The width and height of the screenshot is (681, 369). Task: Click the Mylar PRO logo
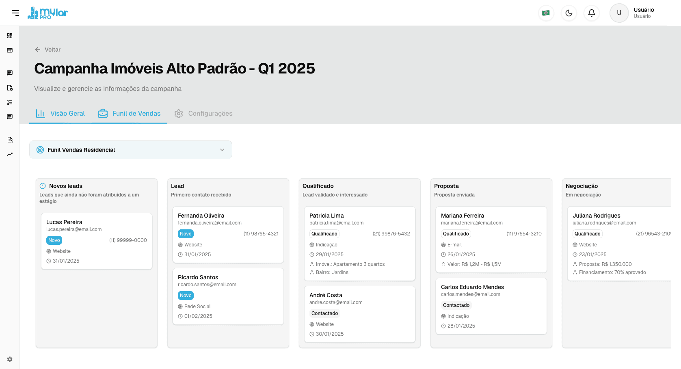point(48,13)
